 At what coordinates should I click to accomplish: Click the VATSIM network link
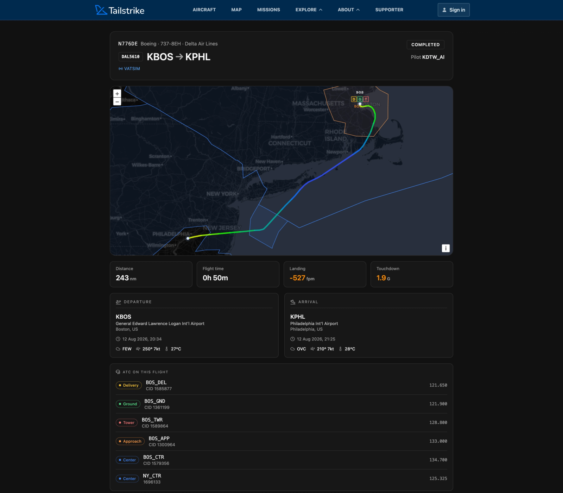click(x=129, y=69)
